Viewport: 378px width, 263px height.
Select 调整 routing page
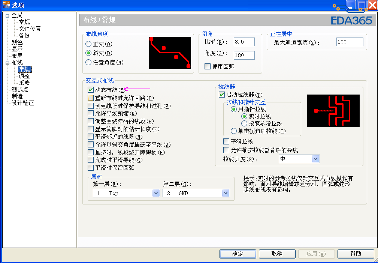(x=24, y=76)
